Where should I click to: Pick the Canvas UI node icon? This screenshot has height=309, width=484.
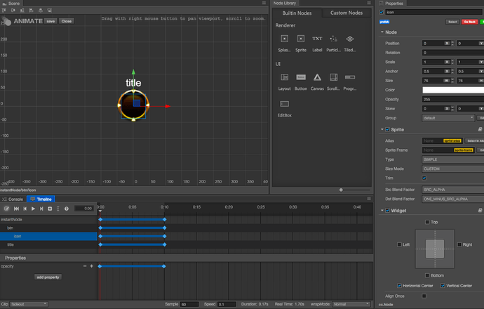pos(317,77)
